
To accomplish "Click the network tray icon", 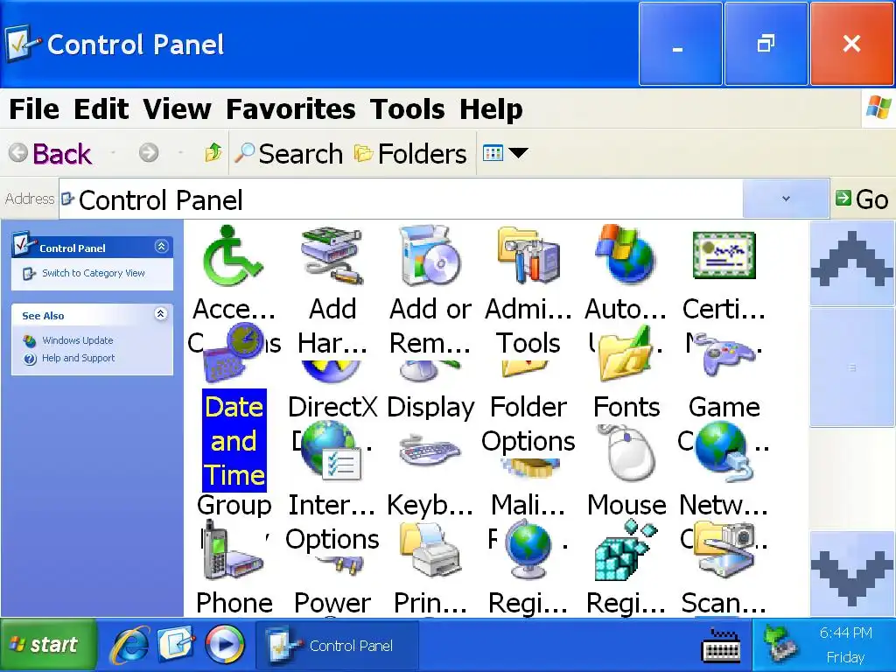I will point(780,645).
